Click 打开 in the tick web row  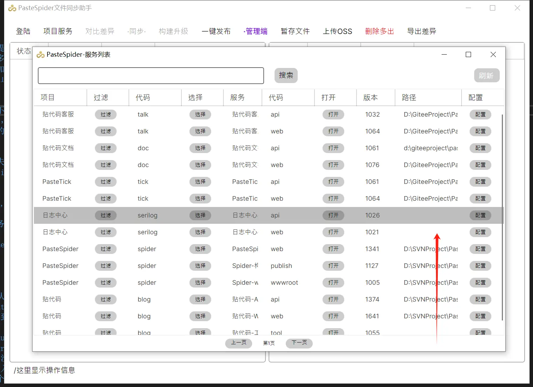(333, 199)
